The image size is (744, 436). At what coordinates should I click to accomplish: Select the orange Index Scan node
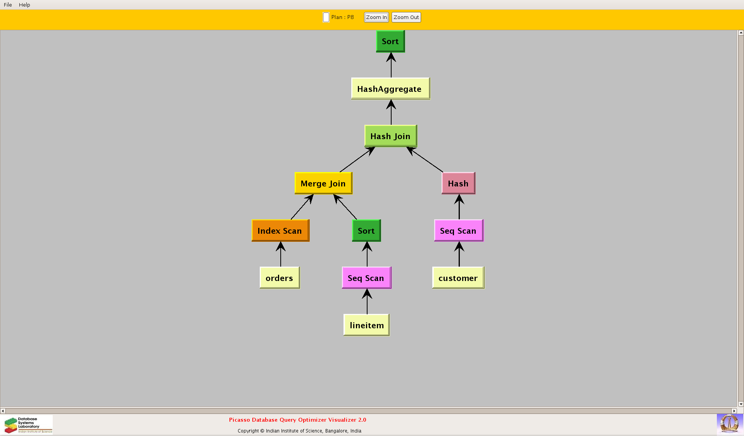click(x=280, y=231)
